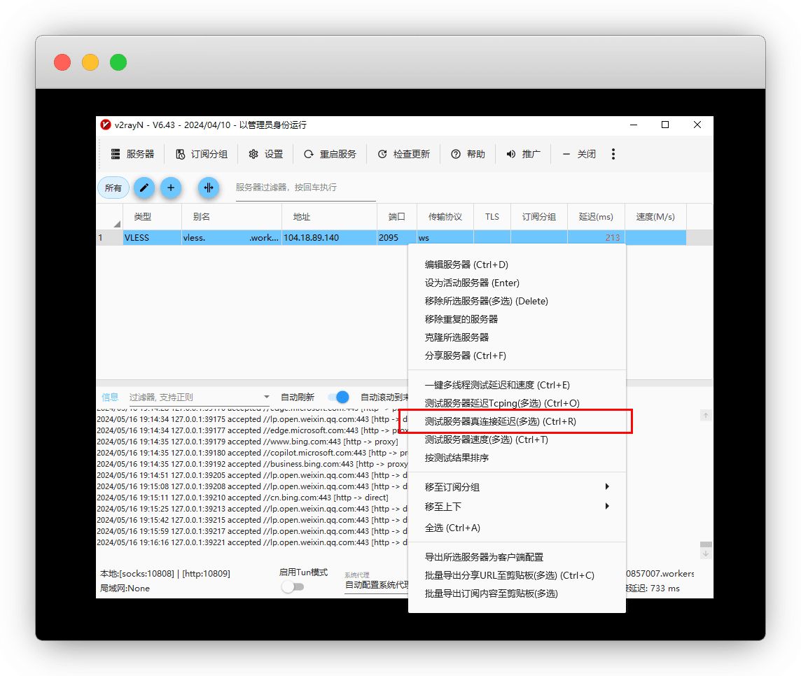Choose 分享服务器 (Ctrl+F)
Screen dimensions: 801x676
pos(517,355)
